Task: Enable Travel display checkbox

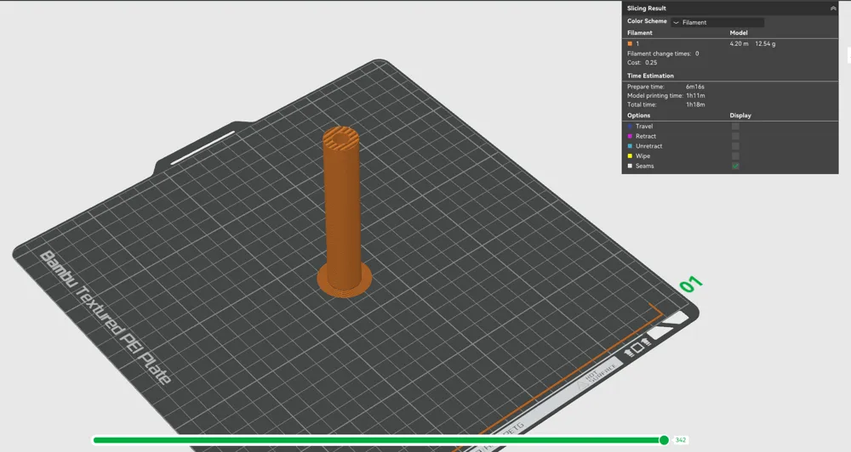Action: click(x=735, y=127)
